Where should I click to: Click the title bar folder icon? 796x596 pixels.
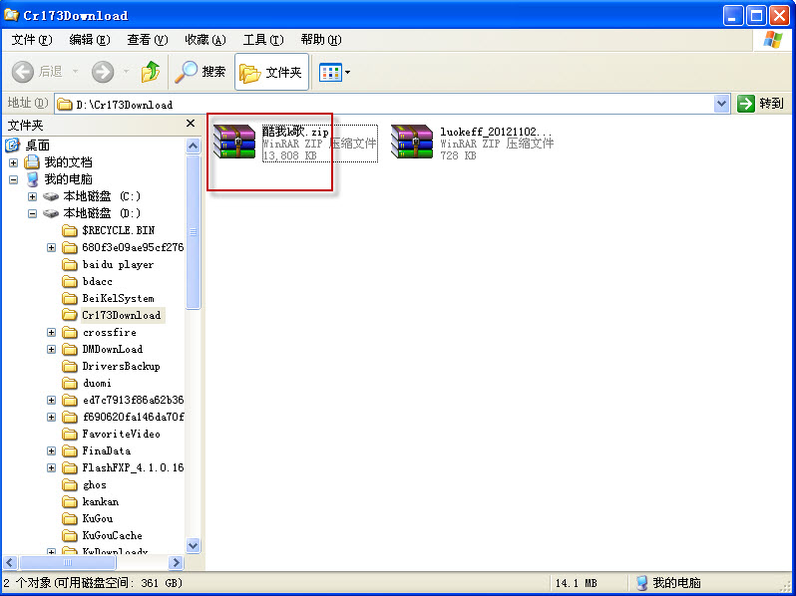click(x=11, y=14)
